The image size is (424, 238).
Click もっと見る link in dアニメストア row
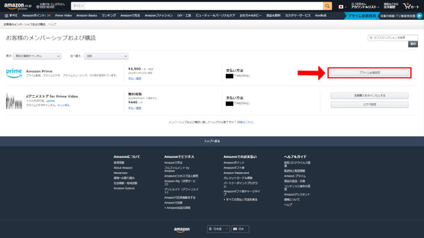64,105
